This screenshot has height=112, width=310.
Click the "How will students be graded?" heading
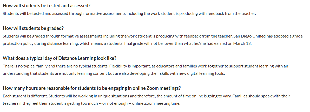tap(33, 28)
